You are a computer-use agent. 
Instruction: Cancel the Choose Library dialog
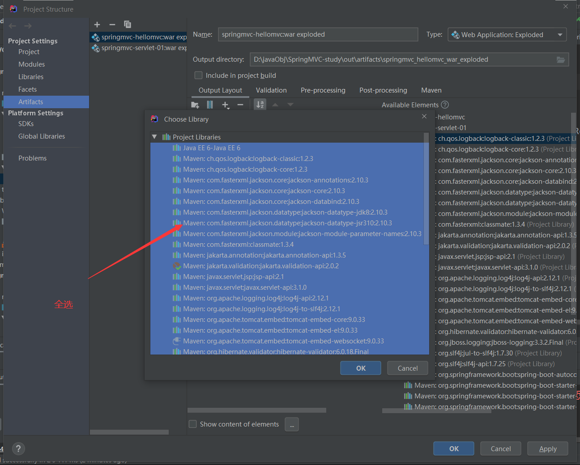[x=408, y=368]
